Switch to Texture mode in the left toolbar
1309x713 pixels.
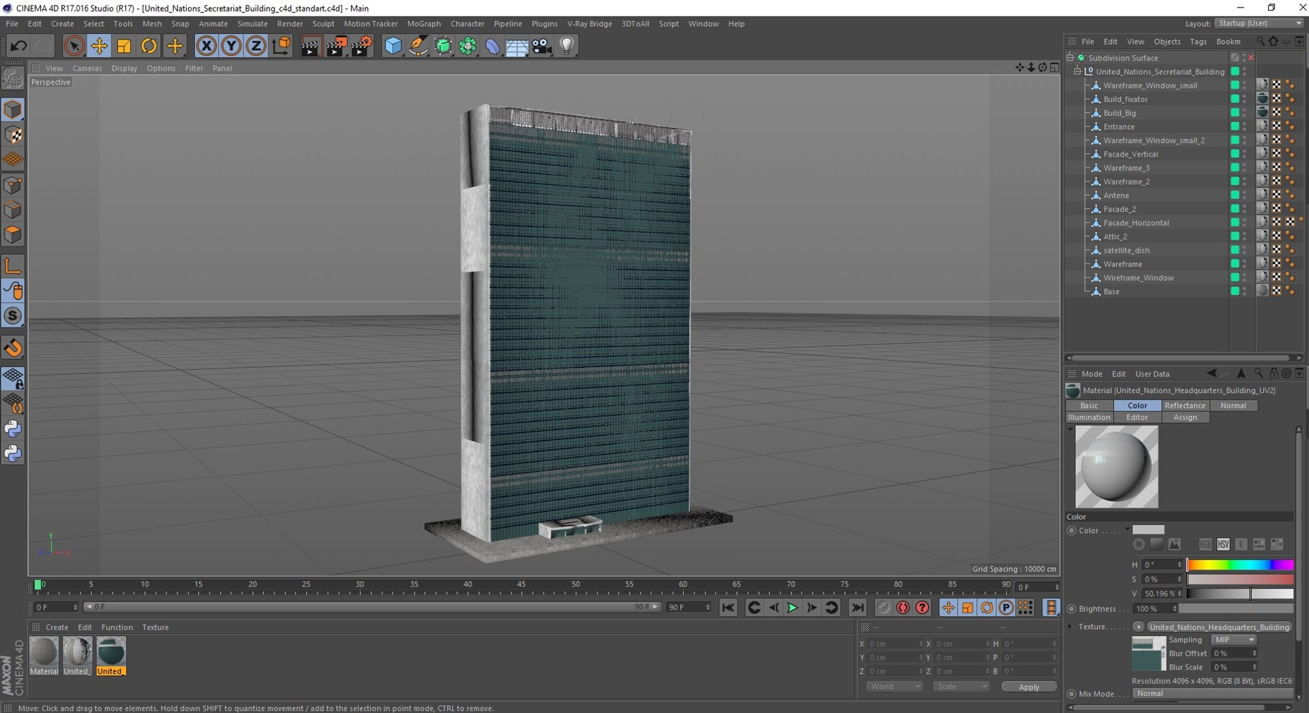[x=13, y=135]
